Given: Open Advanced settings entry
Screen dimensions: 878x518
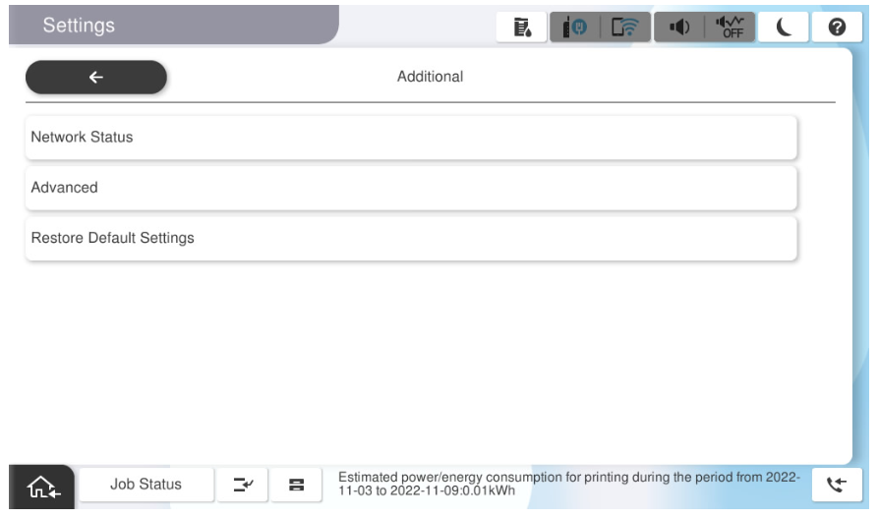Looking at the screenshot, I should [410, 188].
